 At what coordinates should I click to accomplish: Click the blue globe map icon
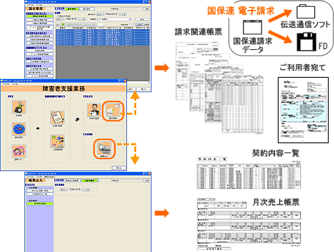19,129
